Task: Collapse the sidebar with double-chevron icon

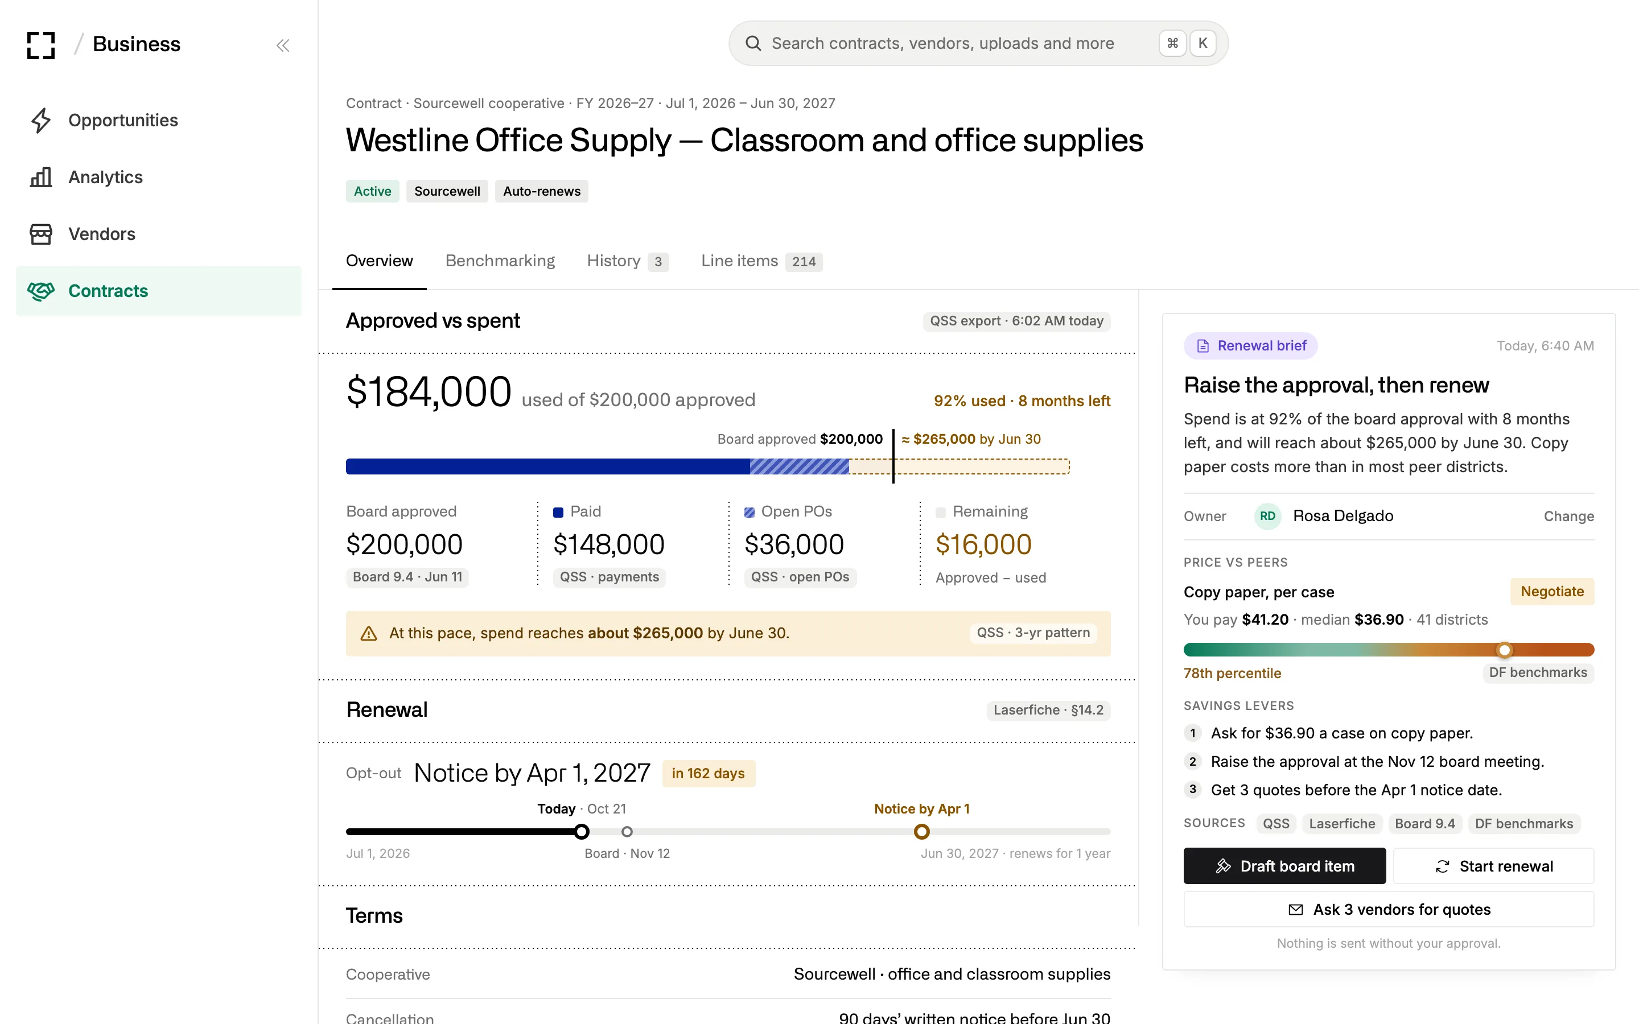Action: tap(283, 46)
